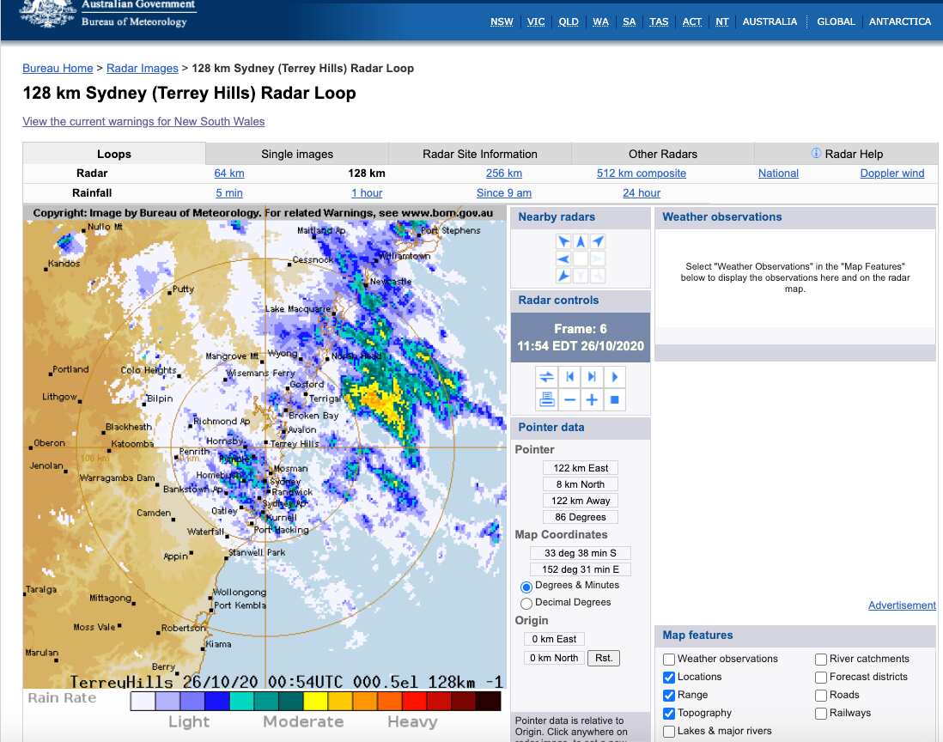Toggle loop direction with the double-arrow icon

coord(547,376)
